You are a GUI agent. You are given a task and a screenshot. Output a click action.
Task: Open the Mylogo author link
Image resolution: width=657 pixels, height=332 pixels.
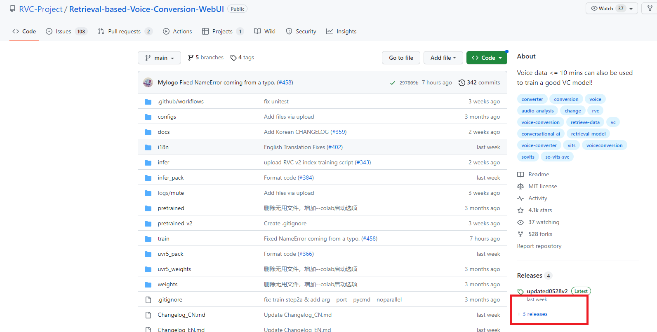pyautogui.click(x=168, y=82)
